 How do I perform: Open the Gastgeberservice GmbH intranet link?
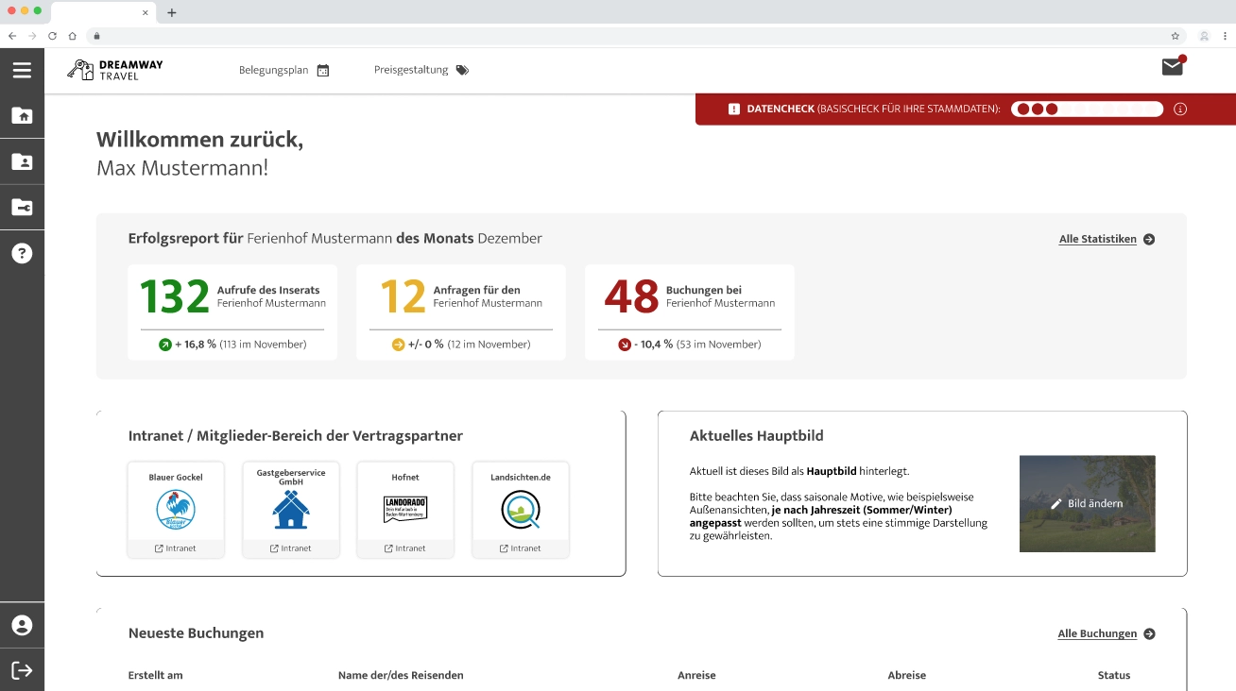290,548
